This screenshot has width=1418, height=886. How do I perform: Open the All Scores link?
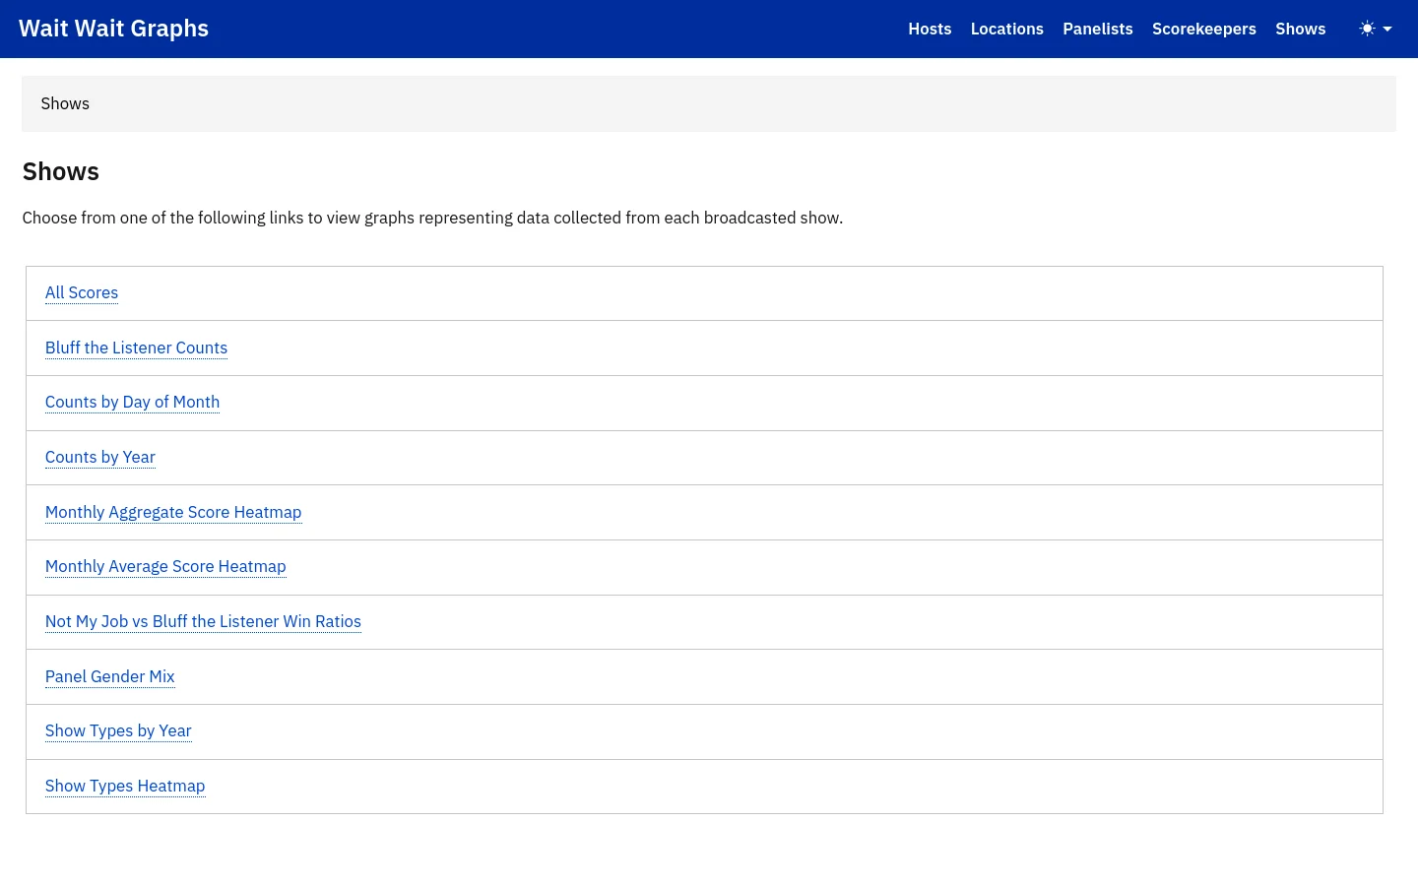tap(82, 292)
